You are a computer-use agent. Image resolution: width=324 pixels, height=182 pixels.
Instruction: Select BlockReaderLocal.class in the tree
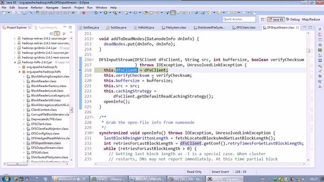pos(47,91)
